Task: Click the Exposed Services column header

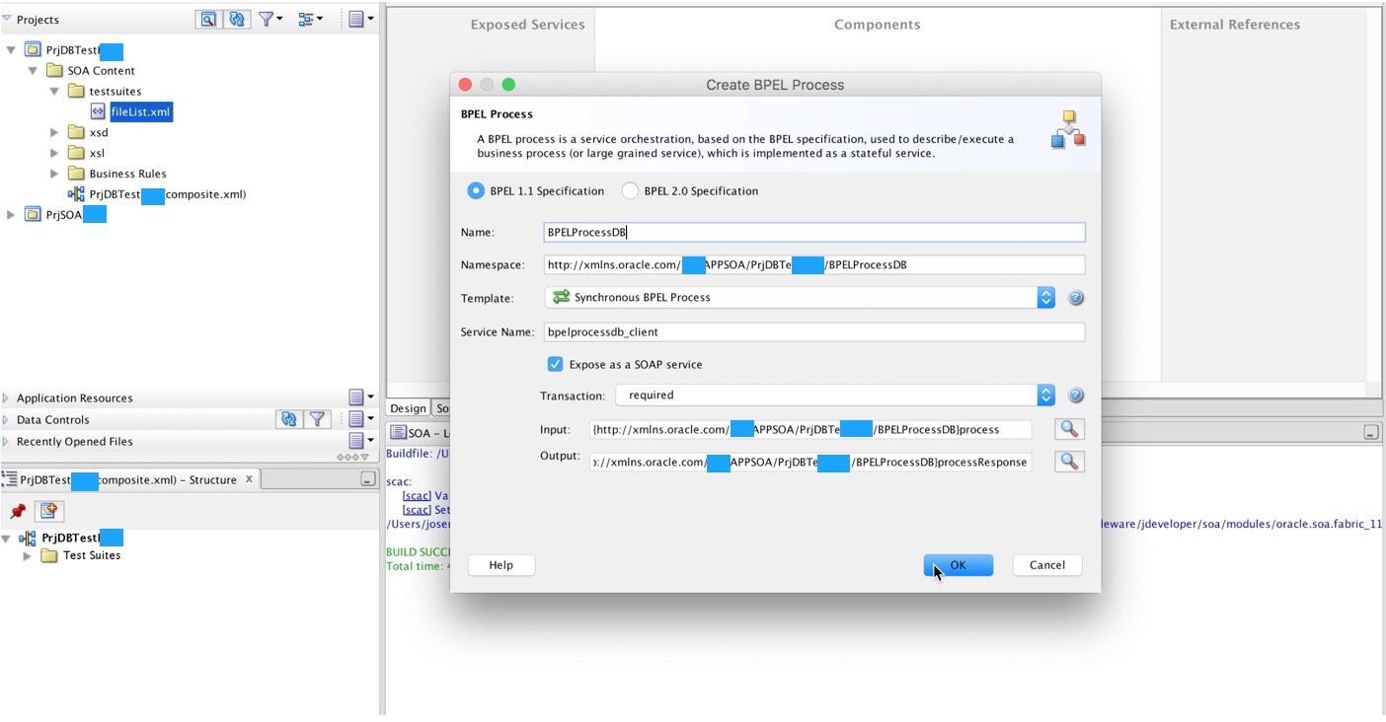Action: tap(527, 25)
